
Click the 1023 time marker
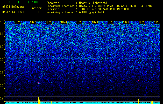(x=48, y=22)
